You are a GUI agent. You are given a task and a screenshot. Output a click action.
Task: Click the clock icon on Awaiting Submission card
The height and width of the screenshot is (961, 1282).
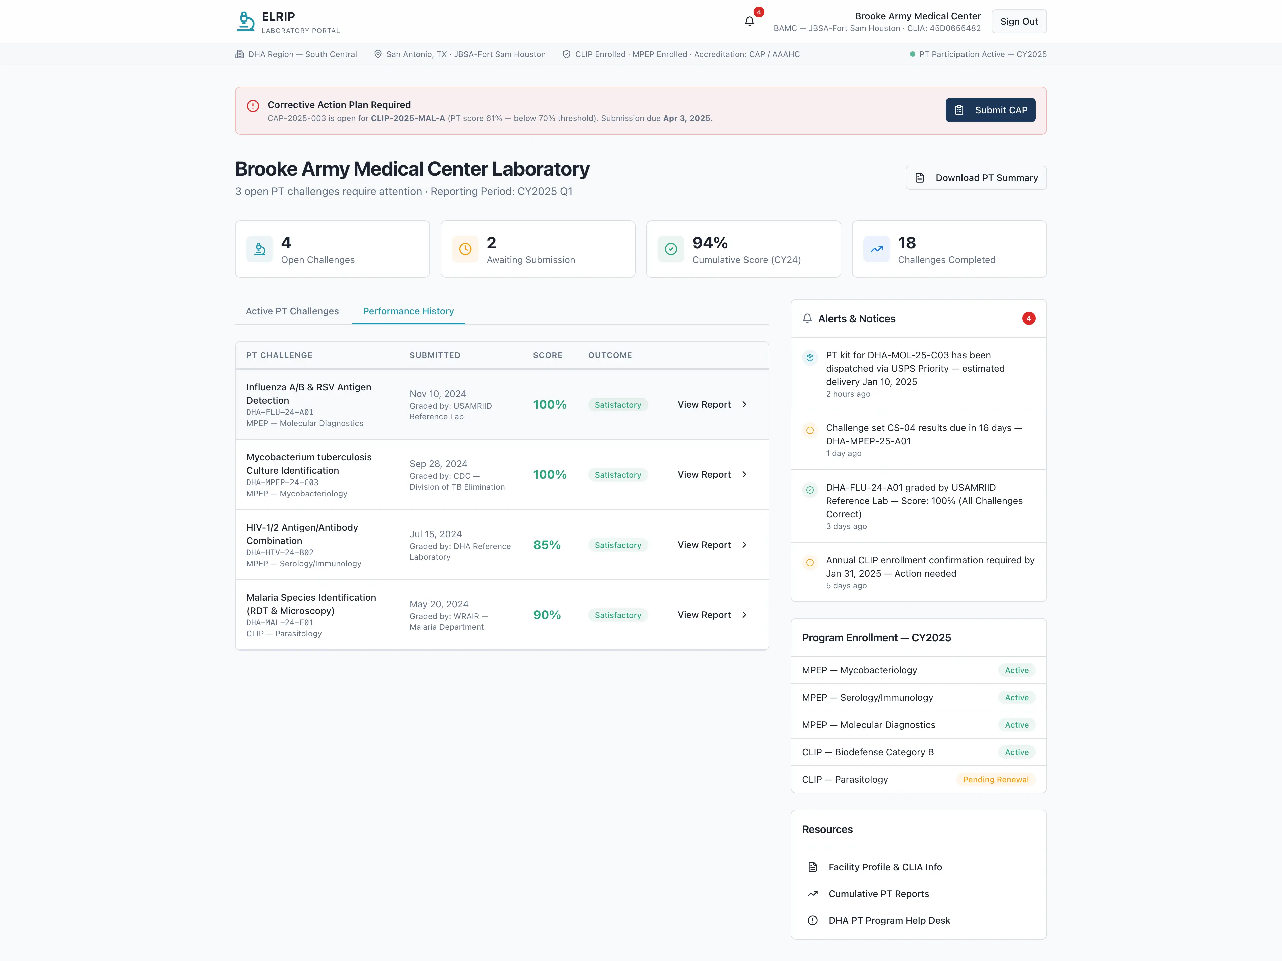point(465,249)
